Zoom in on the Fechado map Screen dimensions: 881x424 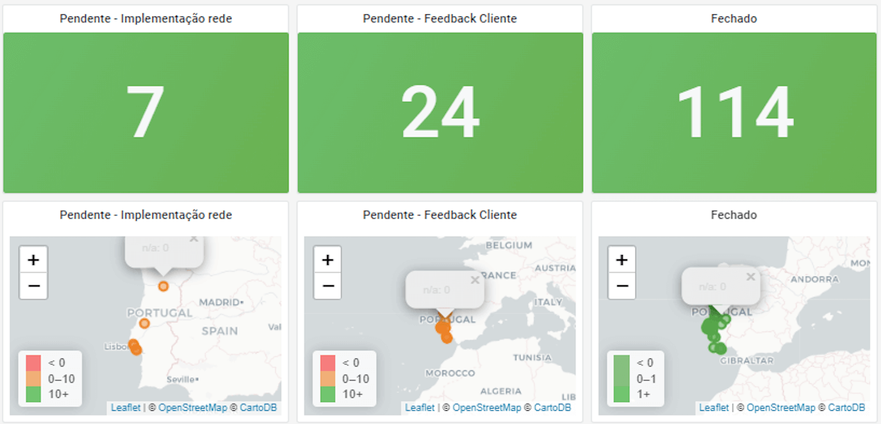pyautogui.click(x=622, y=259)
